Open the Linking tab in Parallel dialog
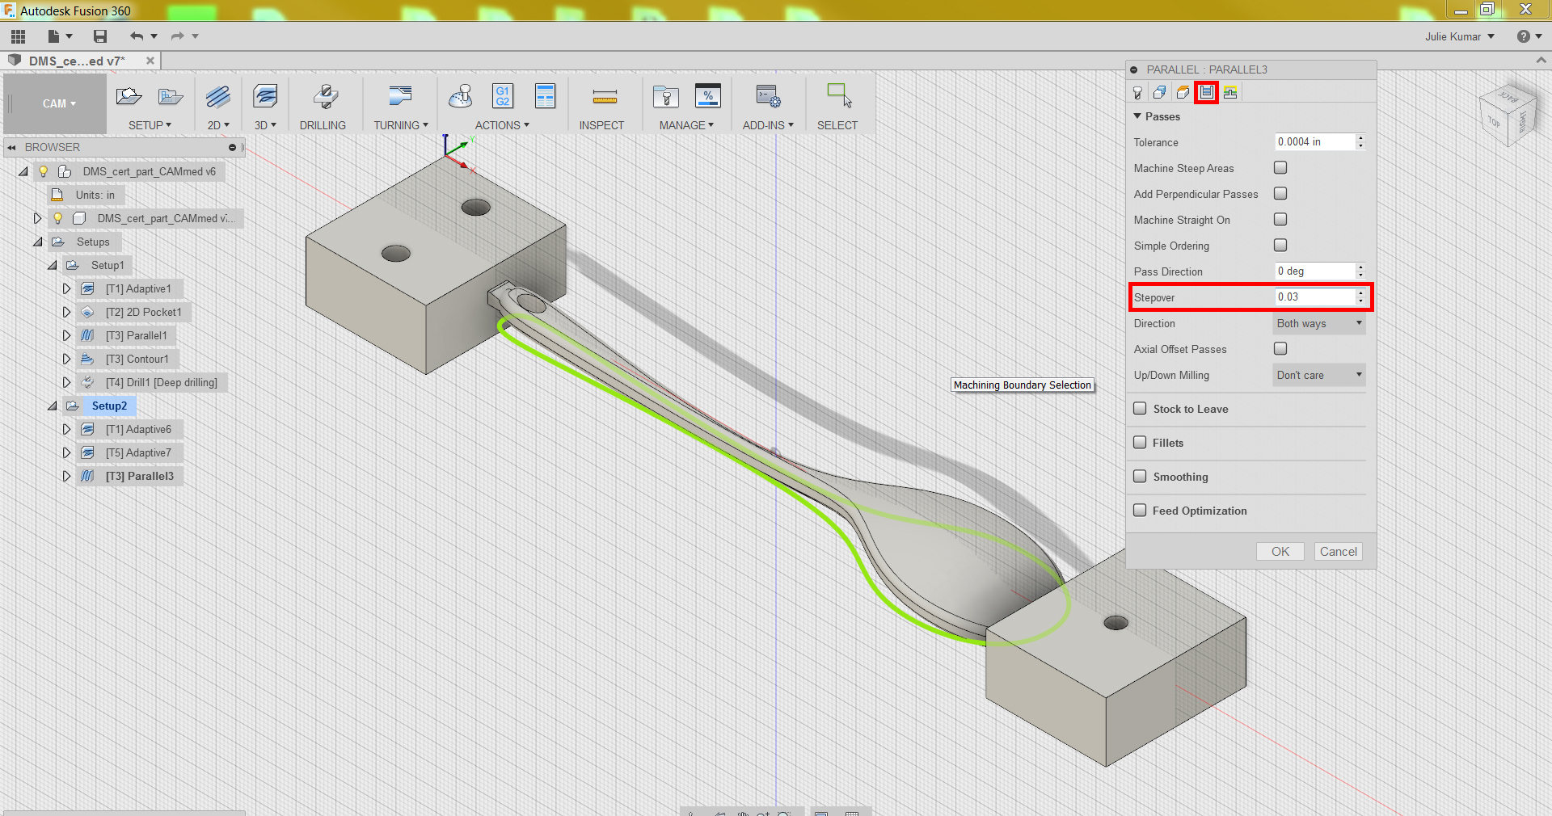 click(1230, 93)
